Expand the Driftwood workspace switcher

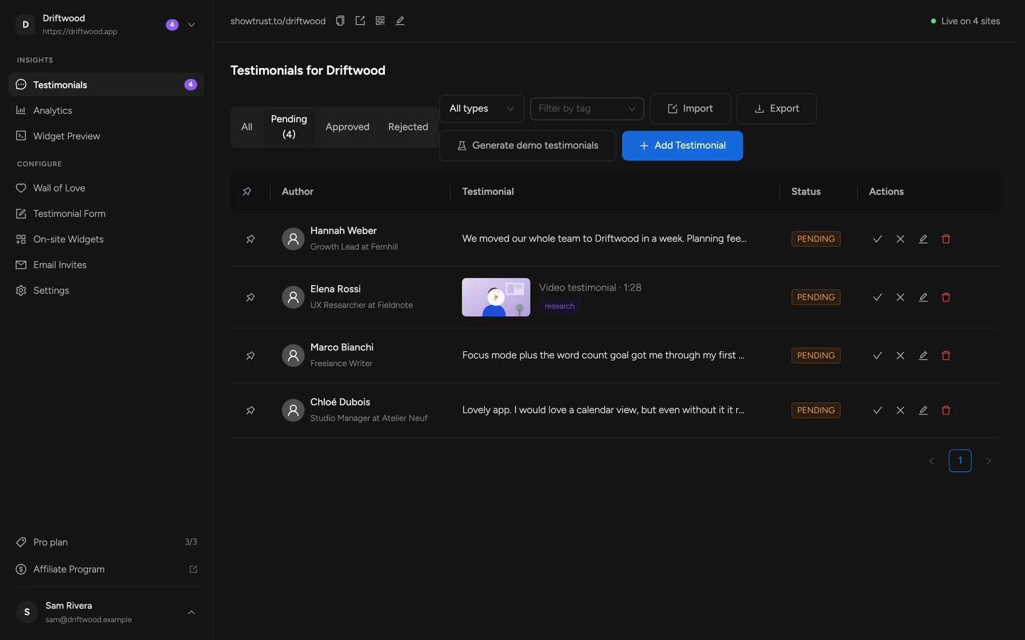coord(191,25)
